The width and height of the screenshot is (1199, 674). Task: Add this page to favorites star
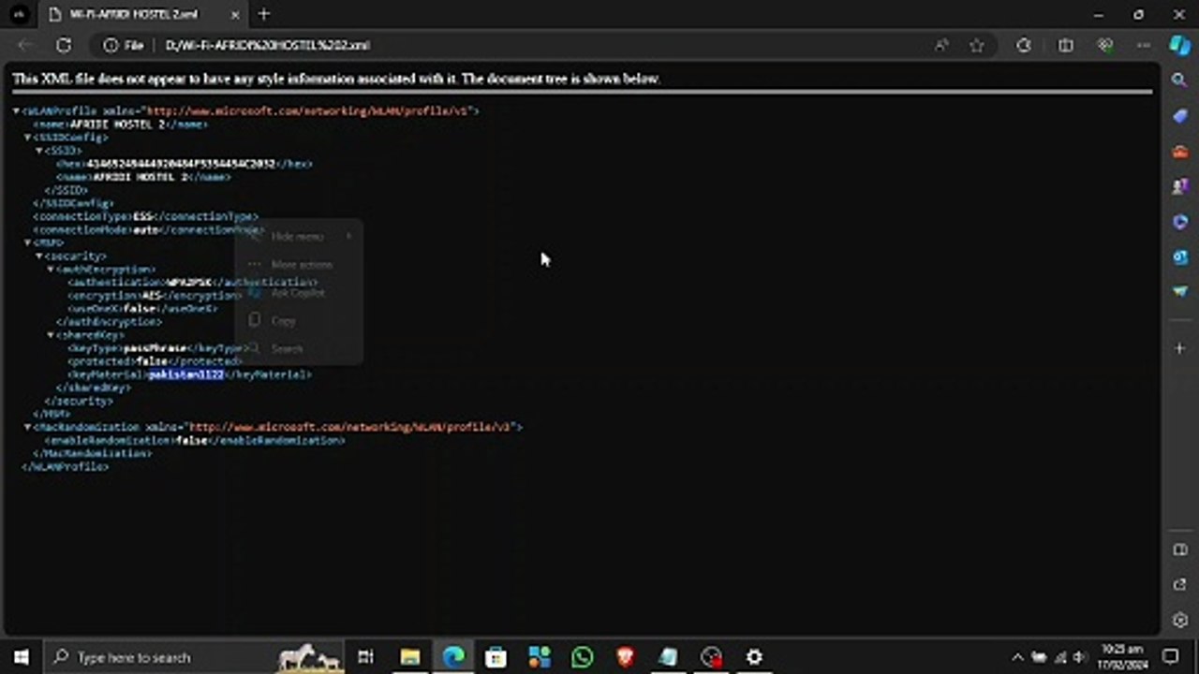(977, 45)
